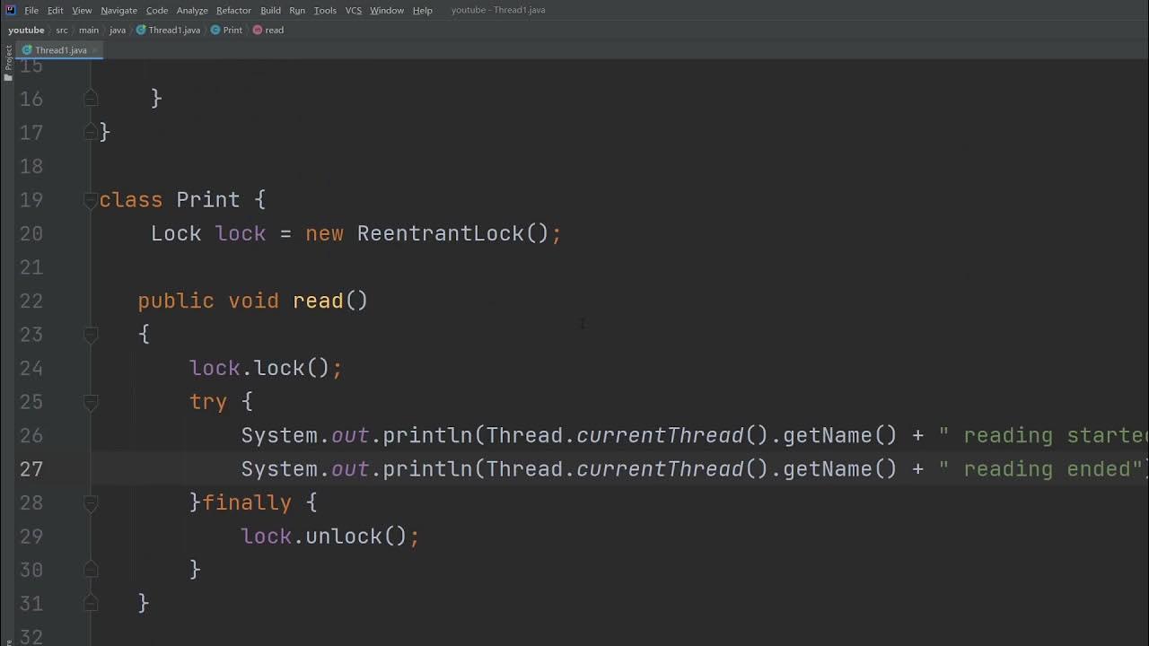
Task: Click the main breadcrumb in navigation bar
Action: coord(89,30)
